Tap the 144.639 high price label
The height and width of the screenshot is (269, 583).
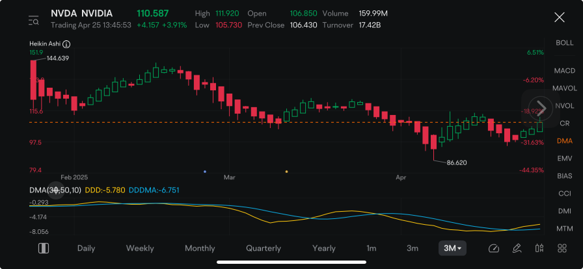point(58,58)
